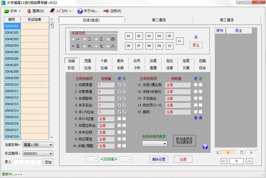266x178 pixels.
Task: Click the 关于(A) question mark icon
Action: click(x=80, y=11)
